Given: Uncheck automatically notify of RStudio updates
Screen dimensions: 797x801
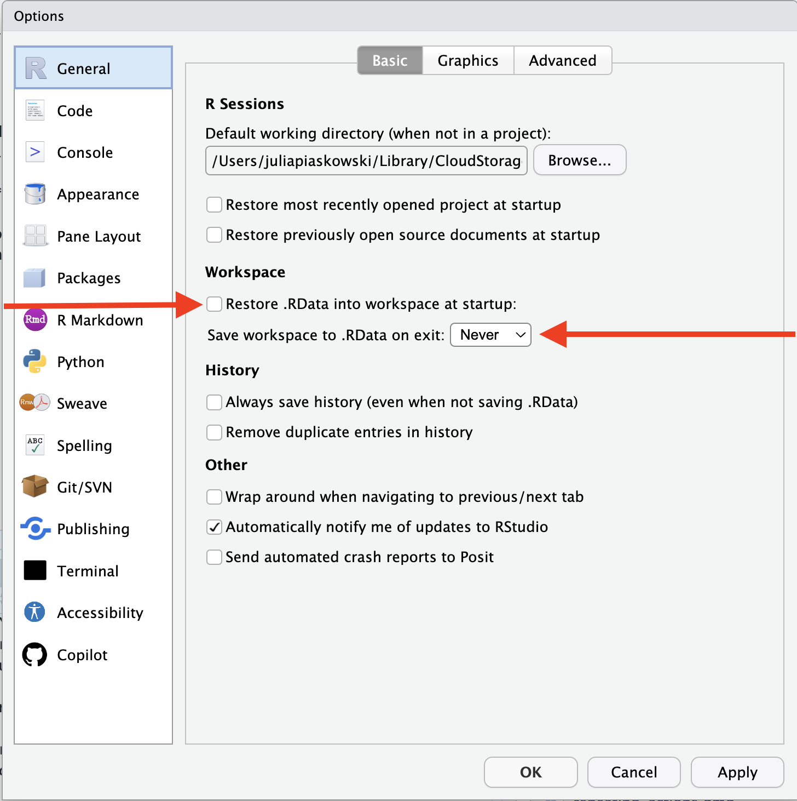Looking at the screenshot, I should (x=214, y=527).
